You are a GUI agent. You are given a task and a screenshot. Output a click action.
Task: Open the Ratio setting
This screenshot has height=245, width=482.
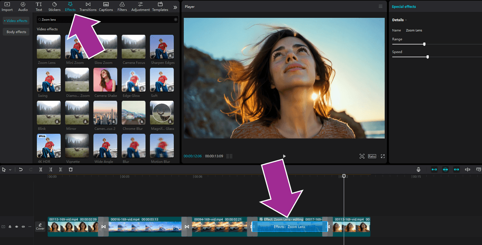(372, 156)
